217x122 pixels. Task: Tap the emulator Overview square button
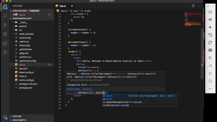click(x=210, y=81)
